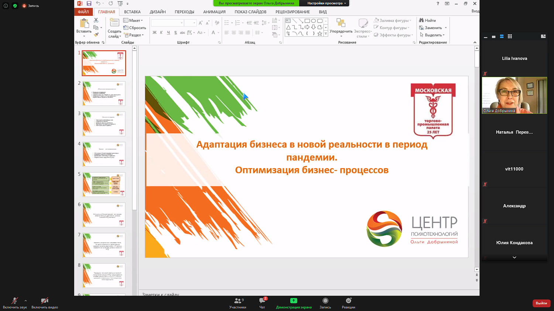Click the increase list indent icon

click(256, 23)
